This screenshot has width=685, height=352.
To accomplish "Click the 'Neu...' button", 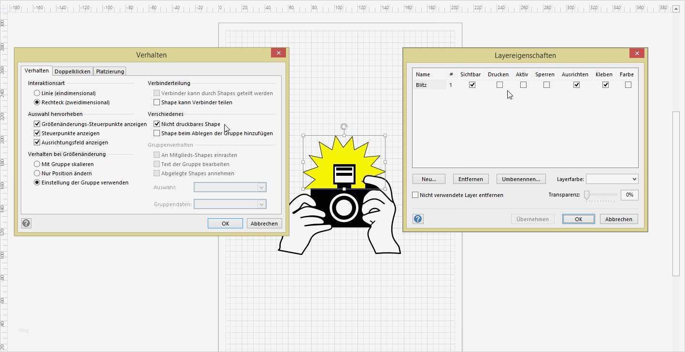I will [428, 179].
